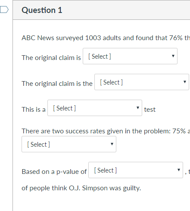Click the arrow on the p-value dropdown
The height and width of the screenshot is (211, 190).
[x=179, y=170]
